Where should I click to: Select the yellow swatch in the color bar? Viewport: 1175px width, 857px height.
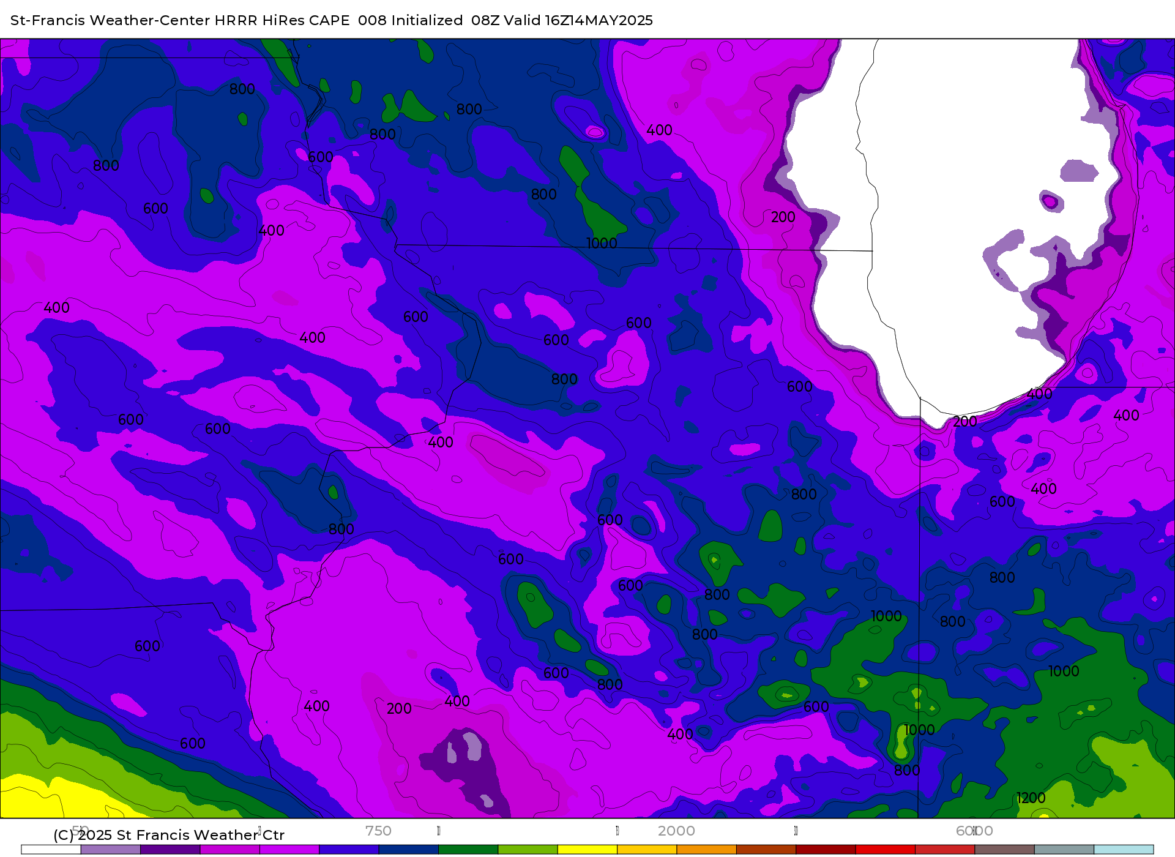pyautogui.click(x=587, y=849)
